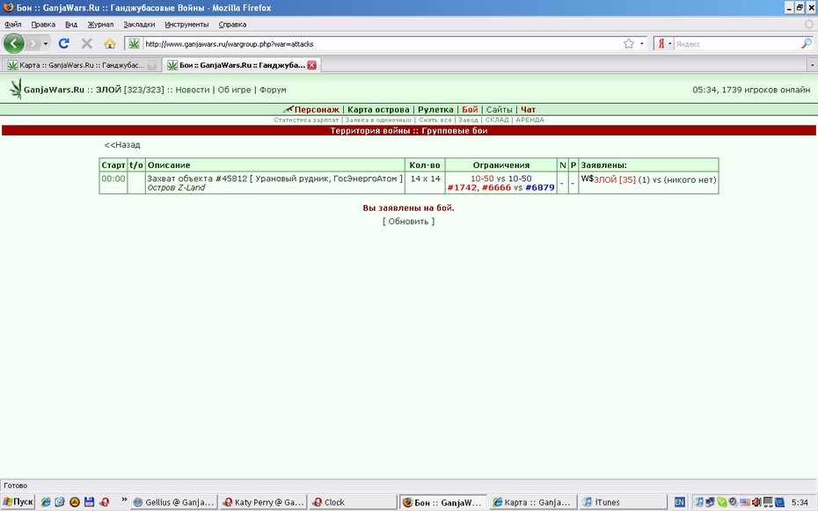This screenshot has width=818, height=511.
Task: Open the СКЛАД link
Action: coord(497,120)
